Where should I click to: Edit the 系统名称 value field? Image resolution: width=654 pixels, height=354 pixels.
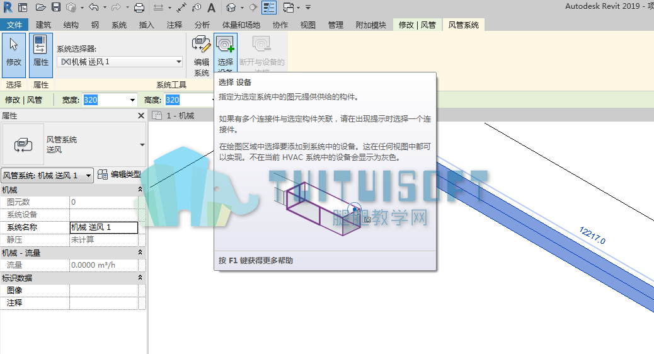point(104,227)
